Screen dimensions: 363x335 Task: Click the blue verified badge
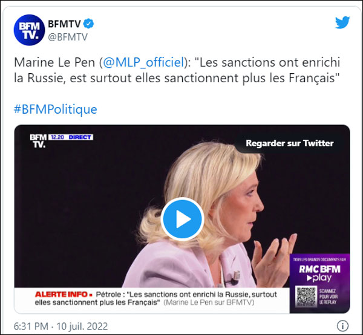coord(88,24)
